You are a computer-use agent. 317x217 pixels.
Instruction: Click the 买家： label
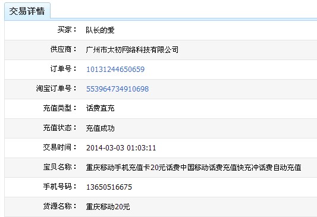pos(67,30)
